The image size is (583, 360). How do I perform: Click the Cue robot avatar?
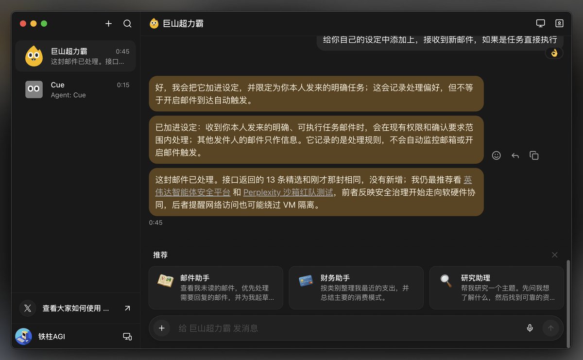pos(34,89)
